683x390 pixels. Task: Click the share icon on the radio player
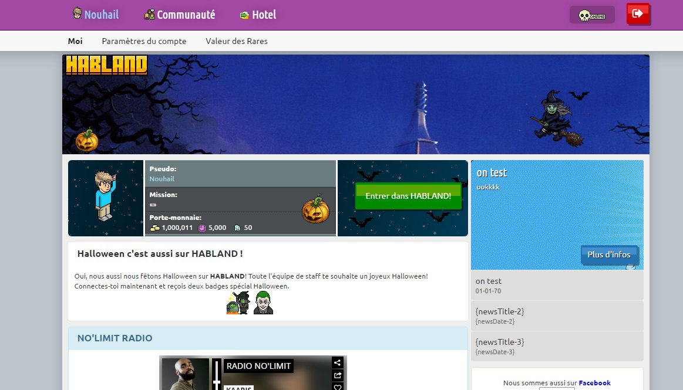[338, 362]
